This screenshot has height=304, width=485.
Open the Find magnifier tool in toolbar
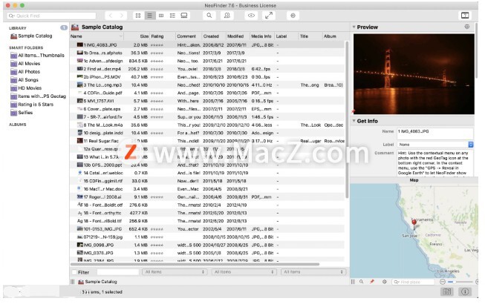(209, 16)
